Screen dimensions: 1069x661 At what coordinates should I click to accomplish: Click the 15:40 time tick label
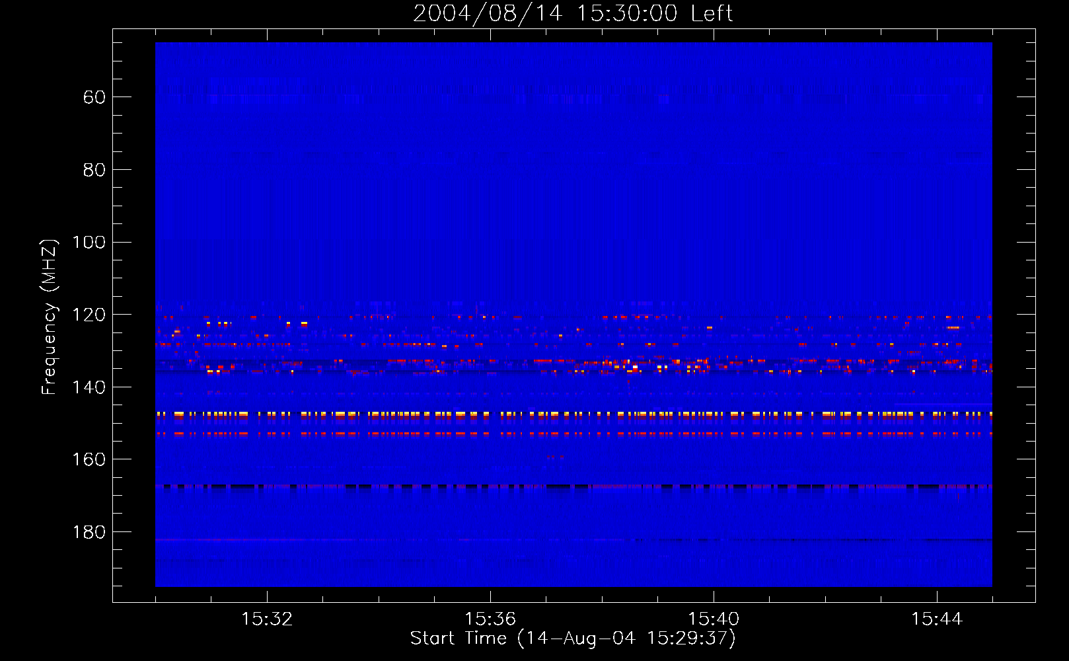click(x=714, y=619)
